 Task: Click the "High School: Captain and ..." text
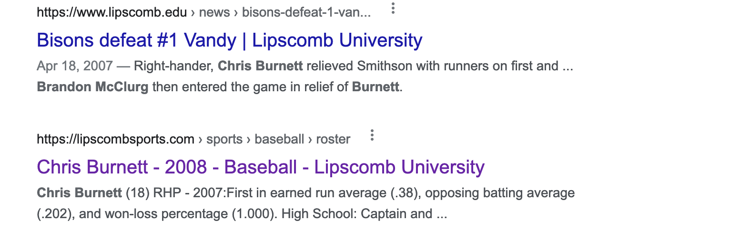tap(364, 214)
